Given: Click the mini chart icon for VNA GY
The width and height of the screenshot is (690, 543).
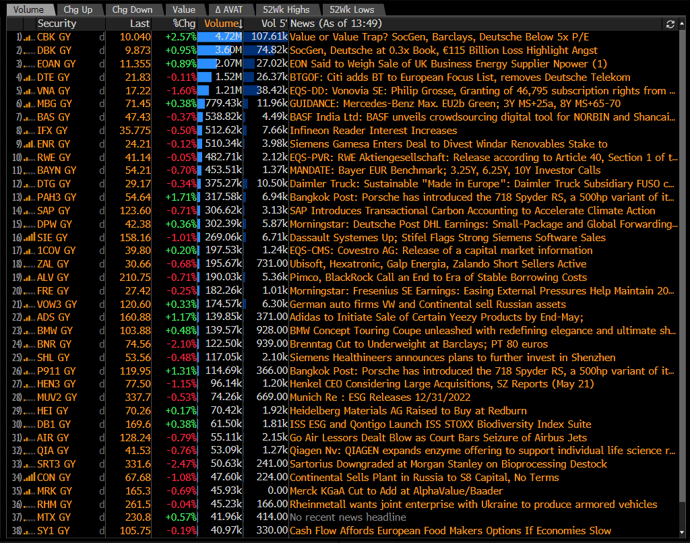Looking at the screenshot, I should point(30,91).
